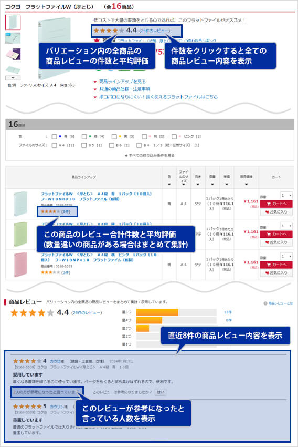This screenshot has width=298, height=447.
Task: Add the green file to cart
Action: click(x=276, y=235)
